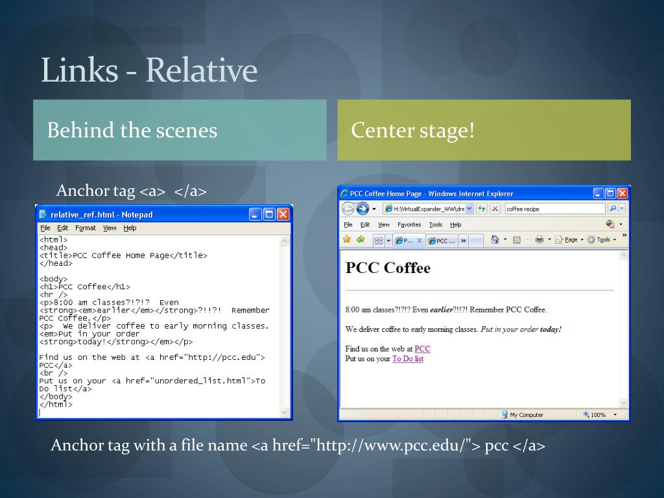Viewport: 664px width, 498px height.
Task: Open the search provider dropdown arrow
Action: pyautogui.click(x=622, y=208)
